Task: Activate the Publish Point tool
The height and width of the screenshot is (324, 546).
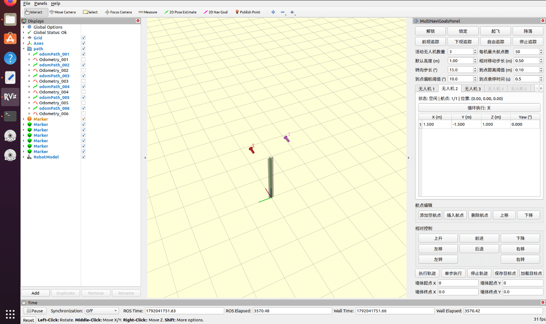Action: (x=248, y=12)
